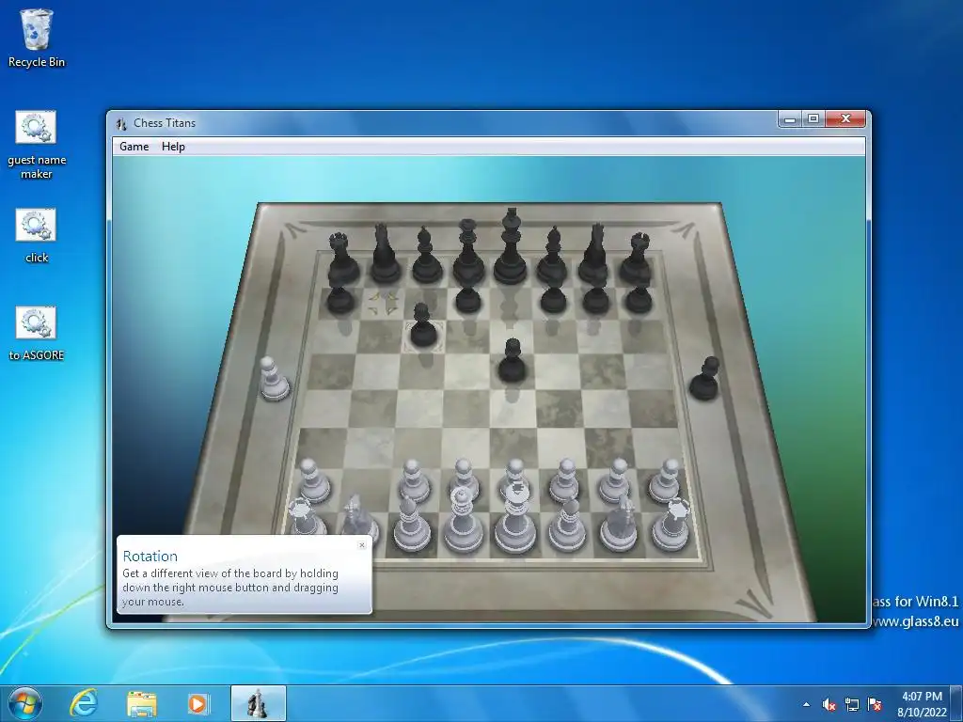Viewport: 963px width, 722px height.
Task: Open the Windows Start menu
Action: (x=24, y=703)
